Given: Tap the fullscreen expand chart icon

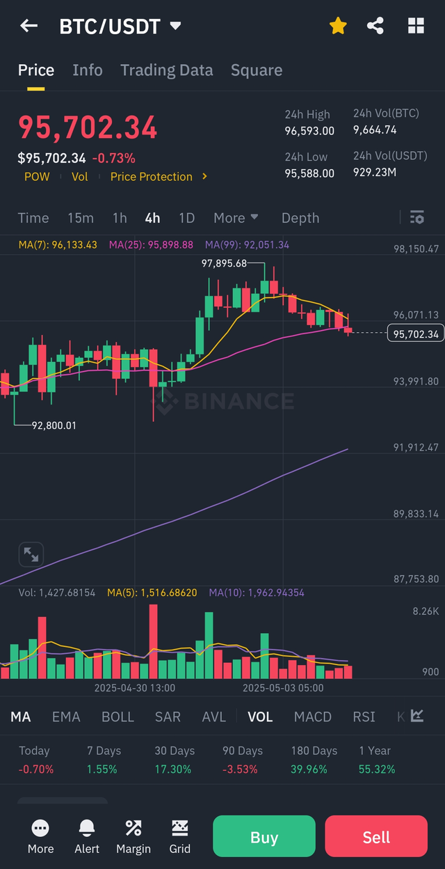Looking at the screenshot, I should pos(31,554).
